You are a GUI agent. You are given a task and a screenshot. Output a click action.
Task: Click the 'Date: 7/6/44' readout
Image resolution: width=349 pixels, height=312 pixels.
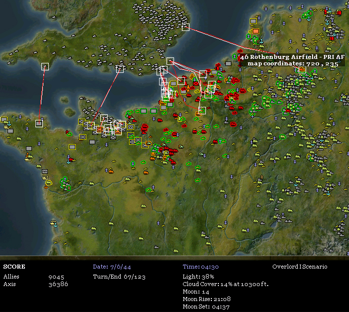pos(112,267)
